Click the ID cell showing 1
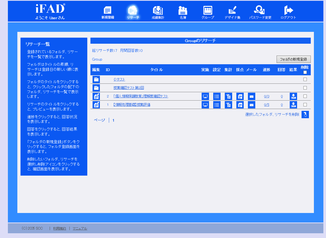Image resolution: width=326 pixels, height=238 pixels. pyautogui.click(x=108, y=105)
